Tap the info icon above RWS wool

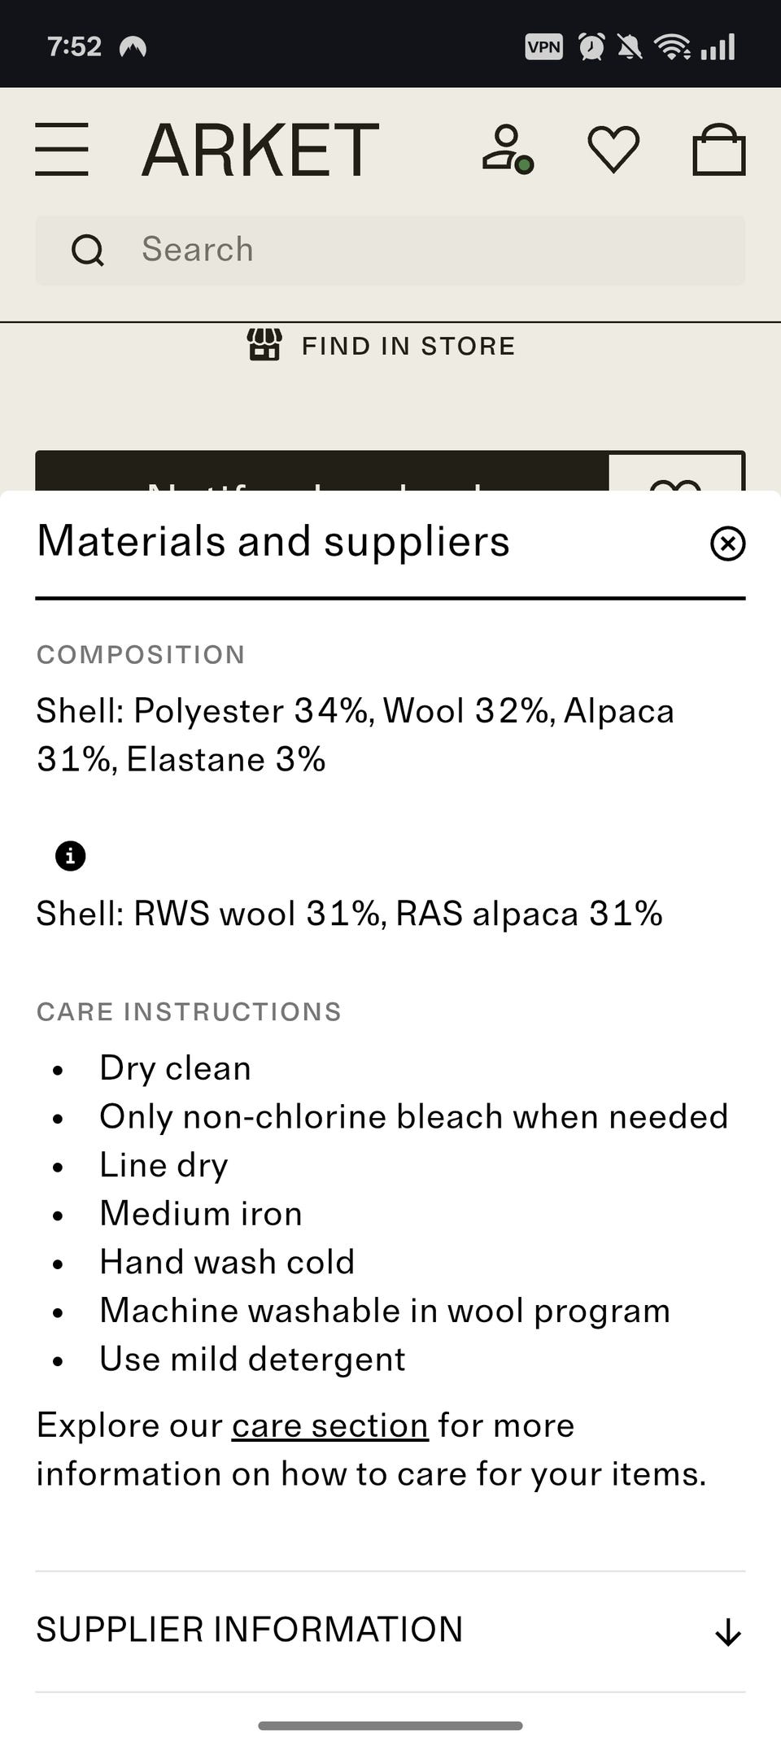[71, 856]
